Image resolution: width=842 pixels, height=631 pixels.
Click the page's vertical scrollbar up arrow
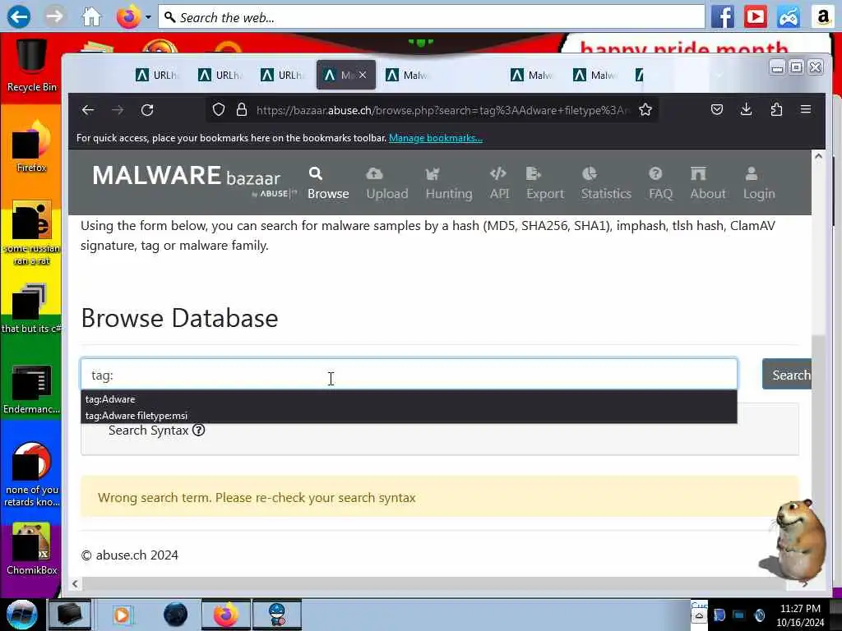pyautogui.click(x=818, y=157)
